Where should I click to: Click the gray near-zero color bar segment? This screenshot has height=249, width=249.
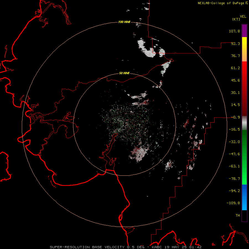point(244,123)
